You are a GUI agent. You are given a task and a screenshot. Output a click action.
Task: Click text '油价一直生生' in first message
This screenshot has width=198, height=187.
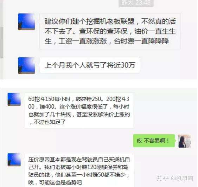coord(155,31)
